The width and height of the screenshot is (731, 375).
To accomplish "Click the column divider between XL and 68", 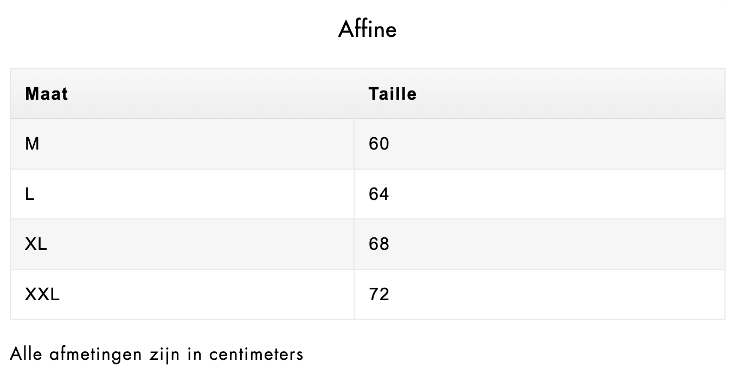I will (354, 244).
